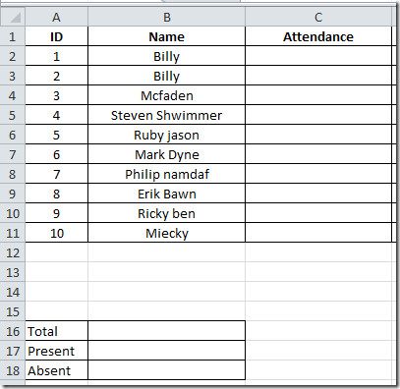Select row 12 header
This screenshot has width=400, height=389.
click(13, 252)
